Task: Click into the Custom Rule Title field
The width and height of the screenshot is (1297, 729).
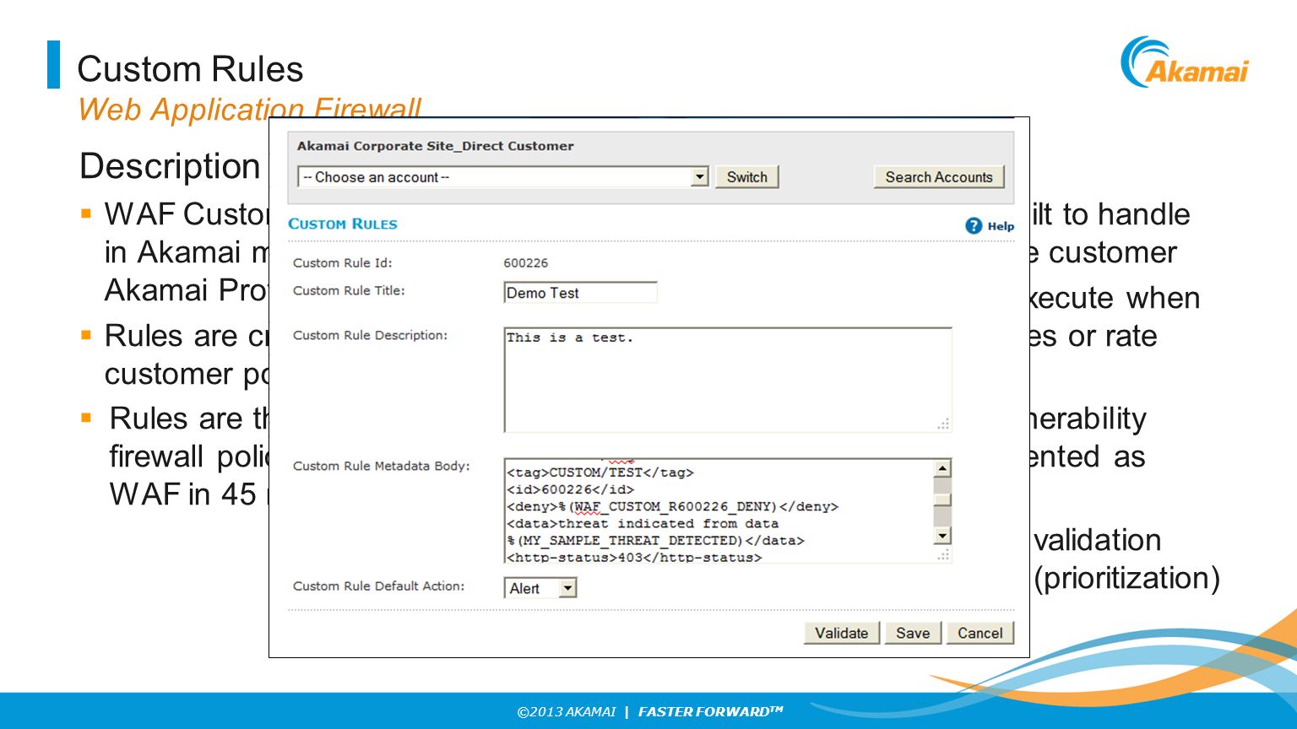Action: [x=580, y=293]
